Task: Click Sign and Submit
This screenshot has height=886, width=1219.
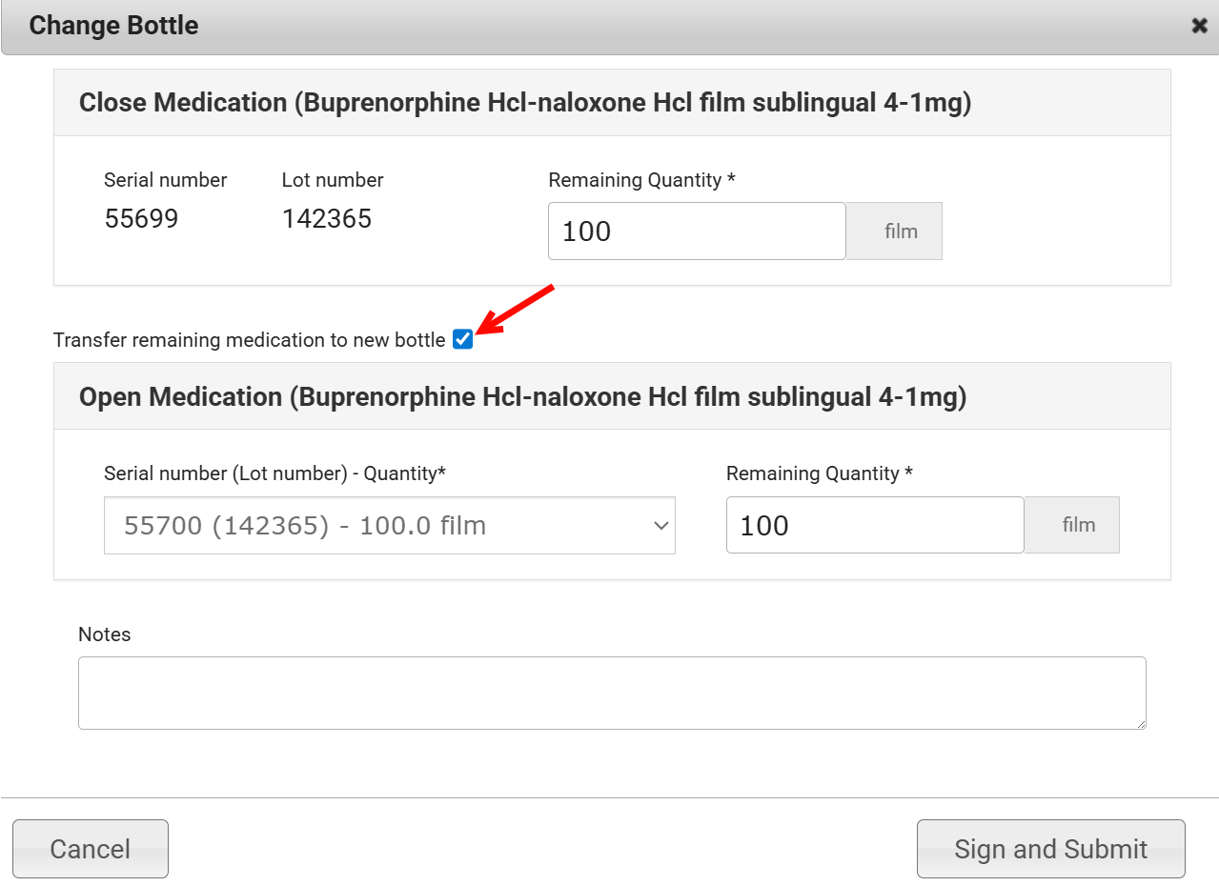Action: click(1050, 849)
